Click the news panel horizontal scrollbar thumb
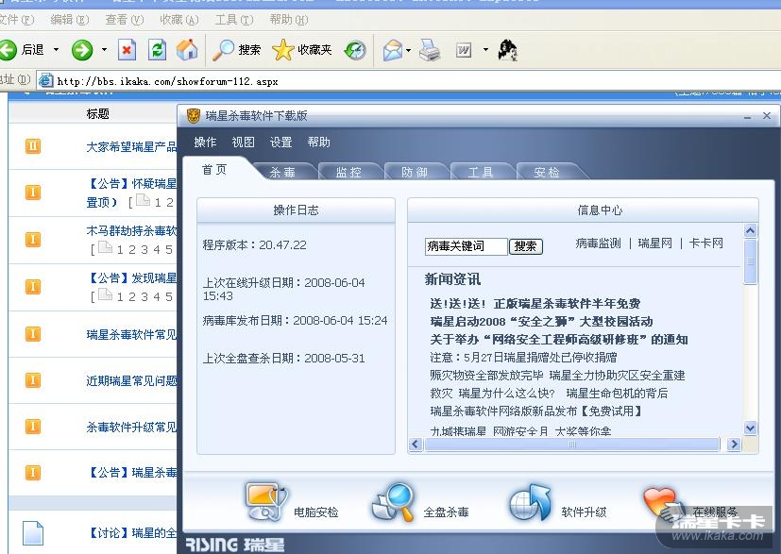 coord(572,444)
